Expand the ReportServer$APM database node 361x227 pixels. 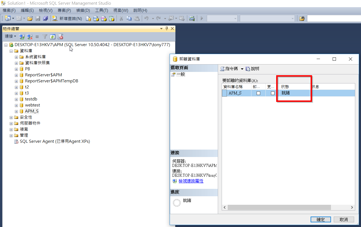16,75
